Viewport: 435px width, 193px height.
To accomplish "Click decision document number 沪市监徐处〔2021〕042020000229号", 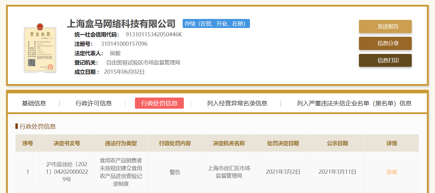I will [x=67, y=172].
